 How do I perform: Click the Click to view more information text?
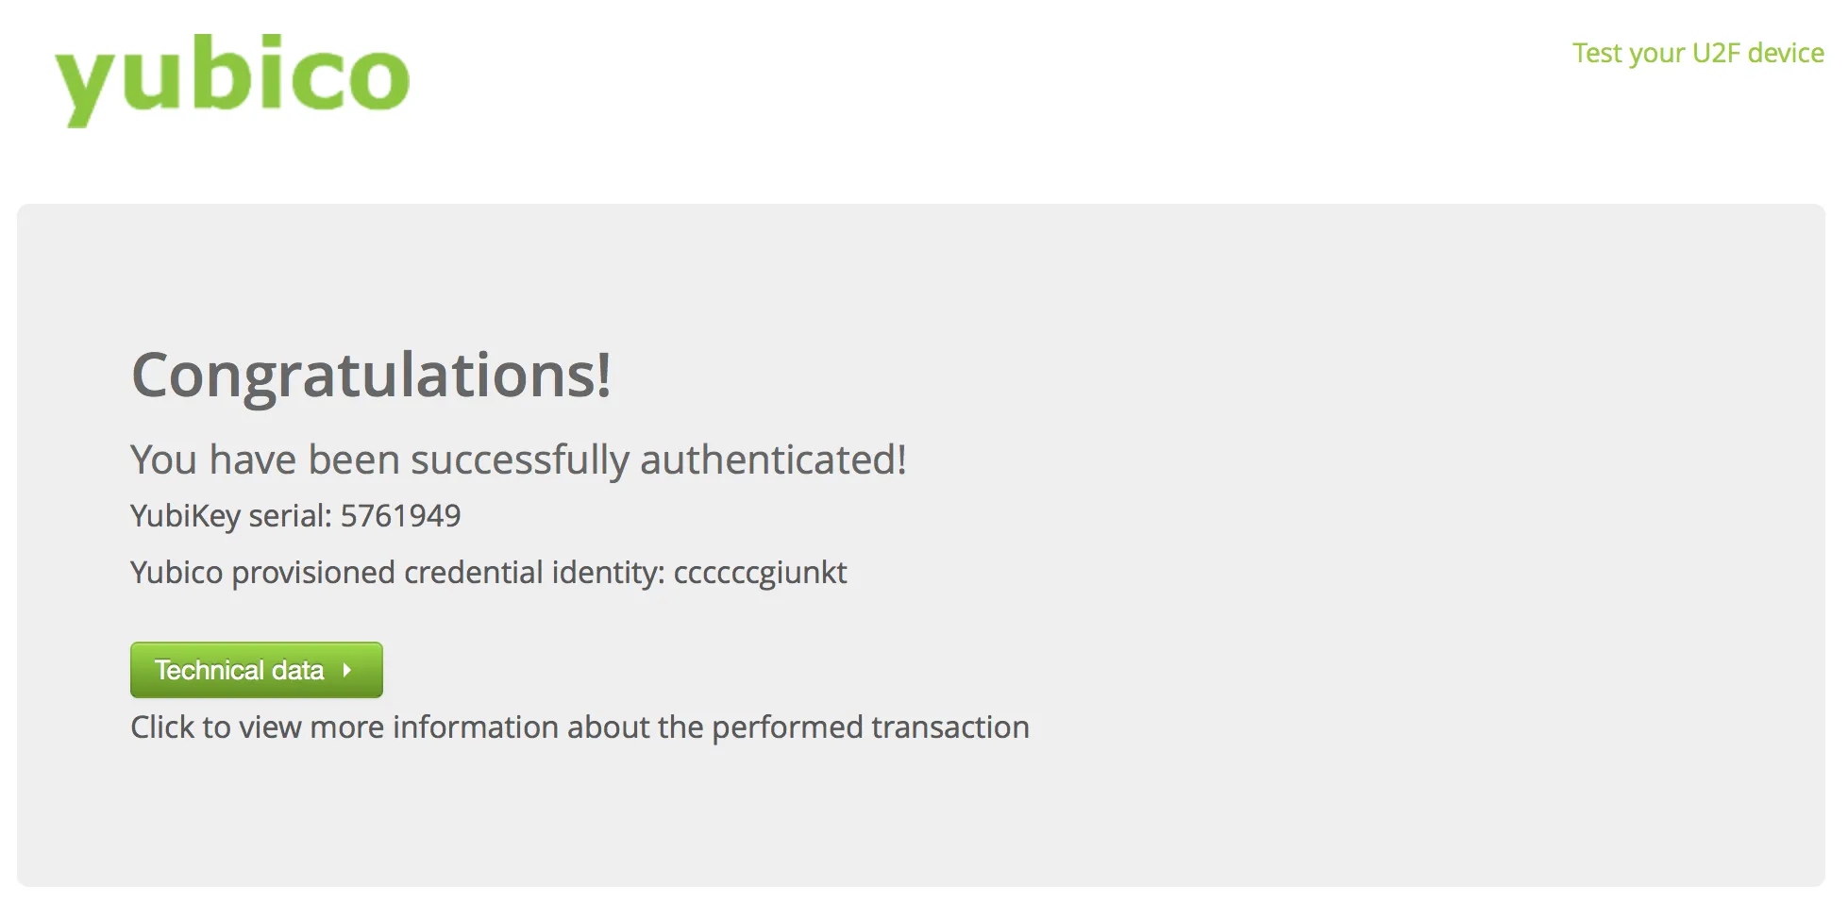(580, 727)
